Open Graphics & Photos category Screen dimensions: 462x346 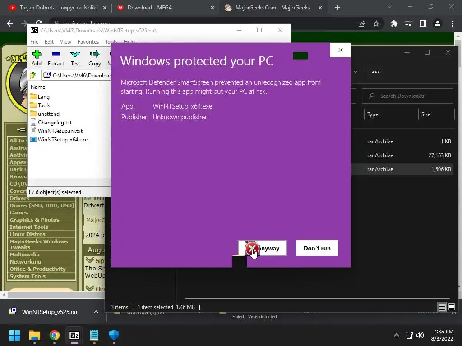coord(34,220)
